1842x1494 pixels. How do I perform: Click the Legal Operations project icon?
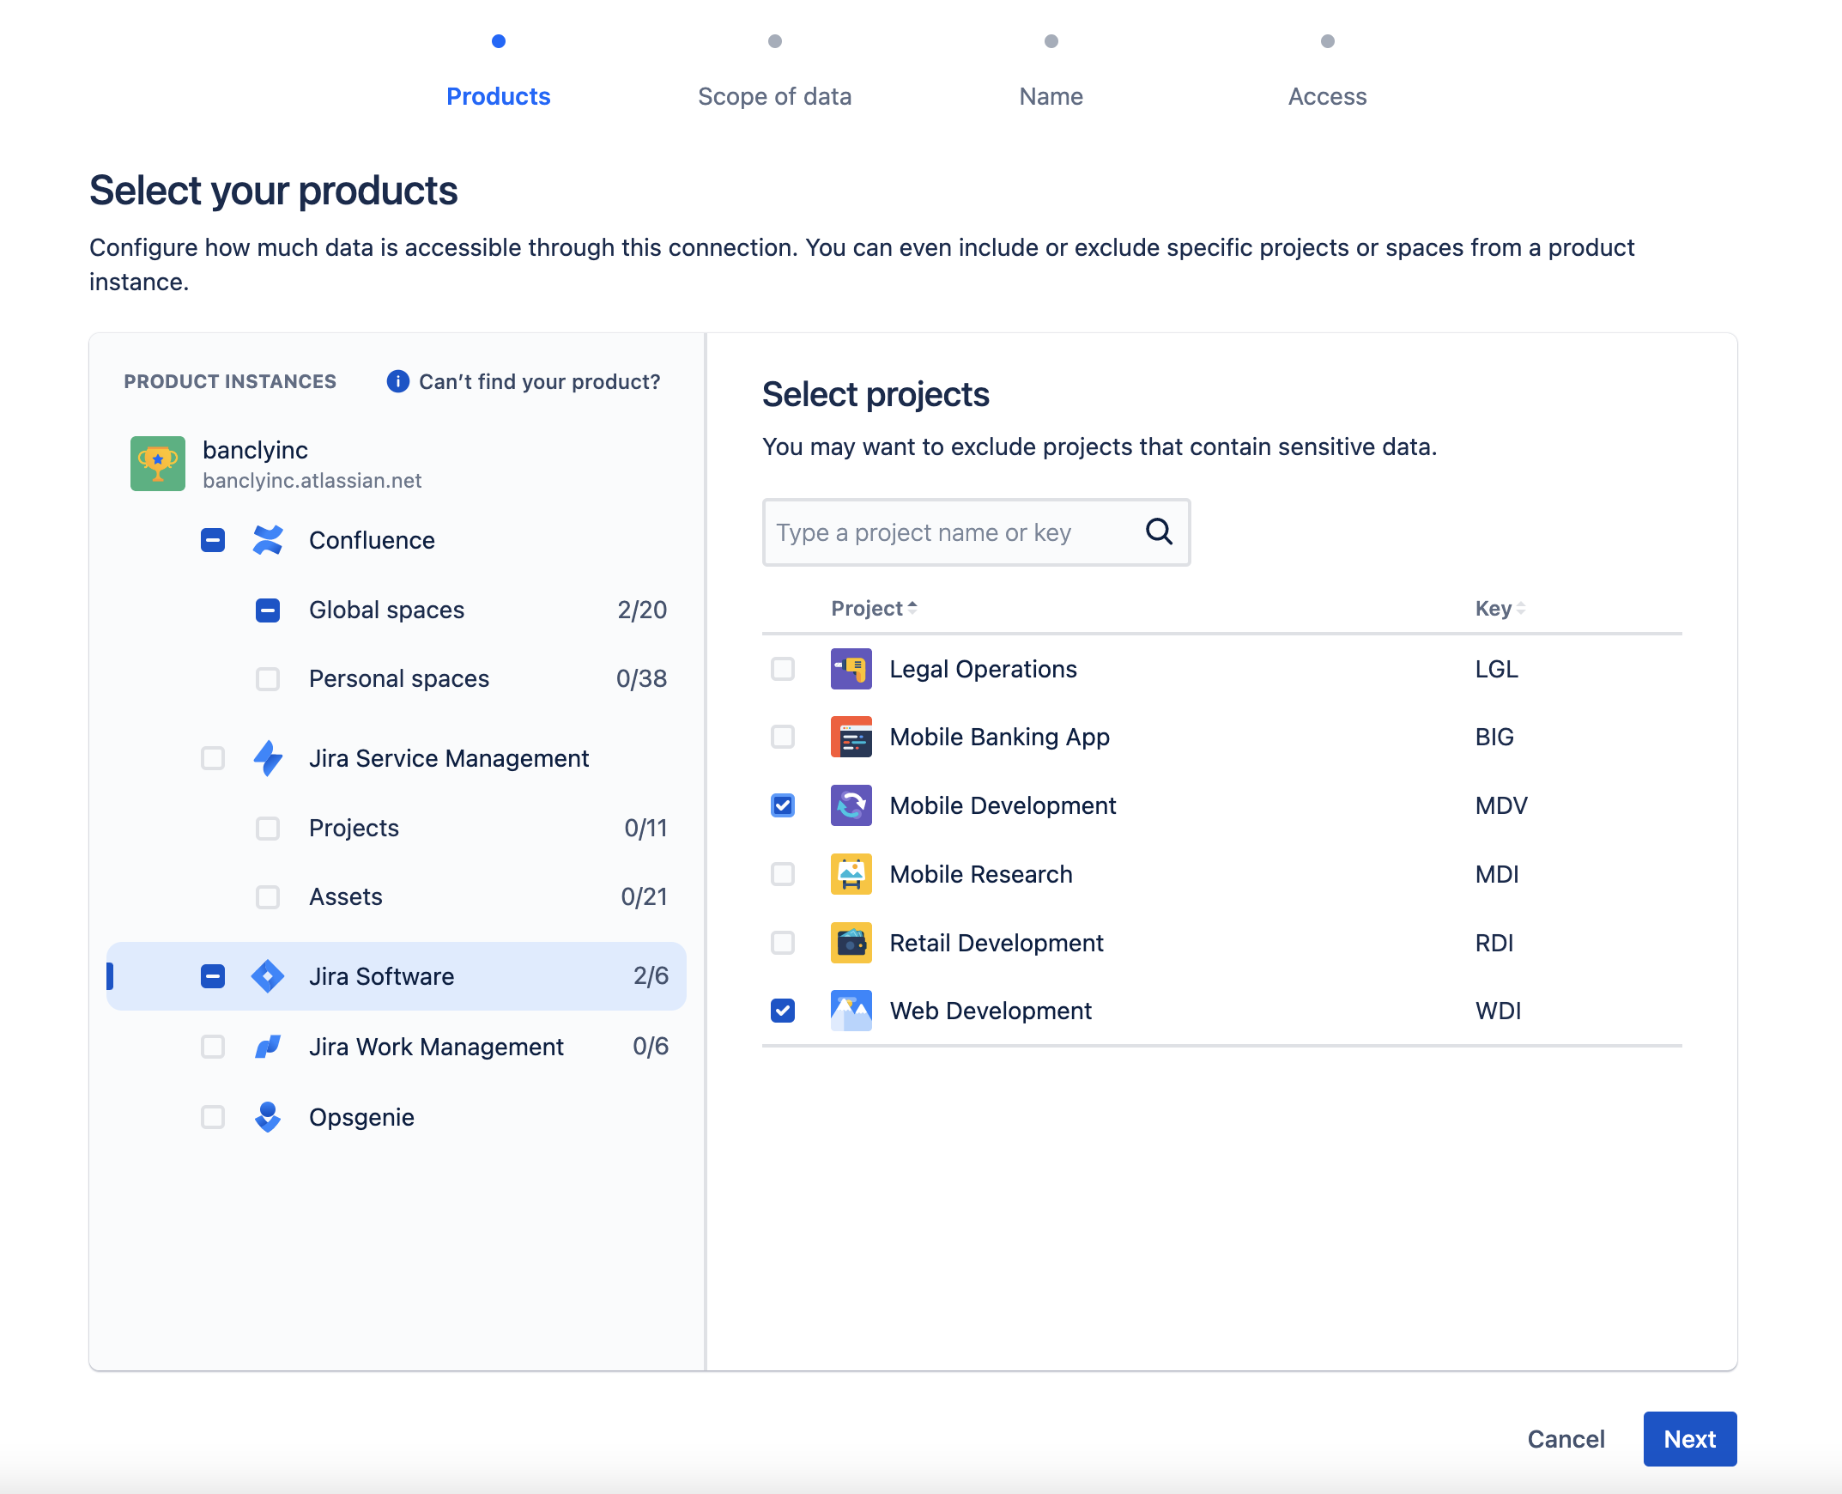point(851,669)
